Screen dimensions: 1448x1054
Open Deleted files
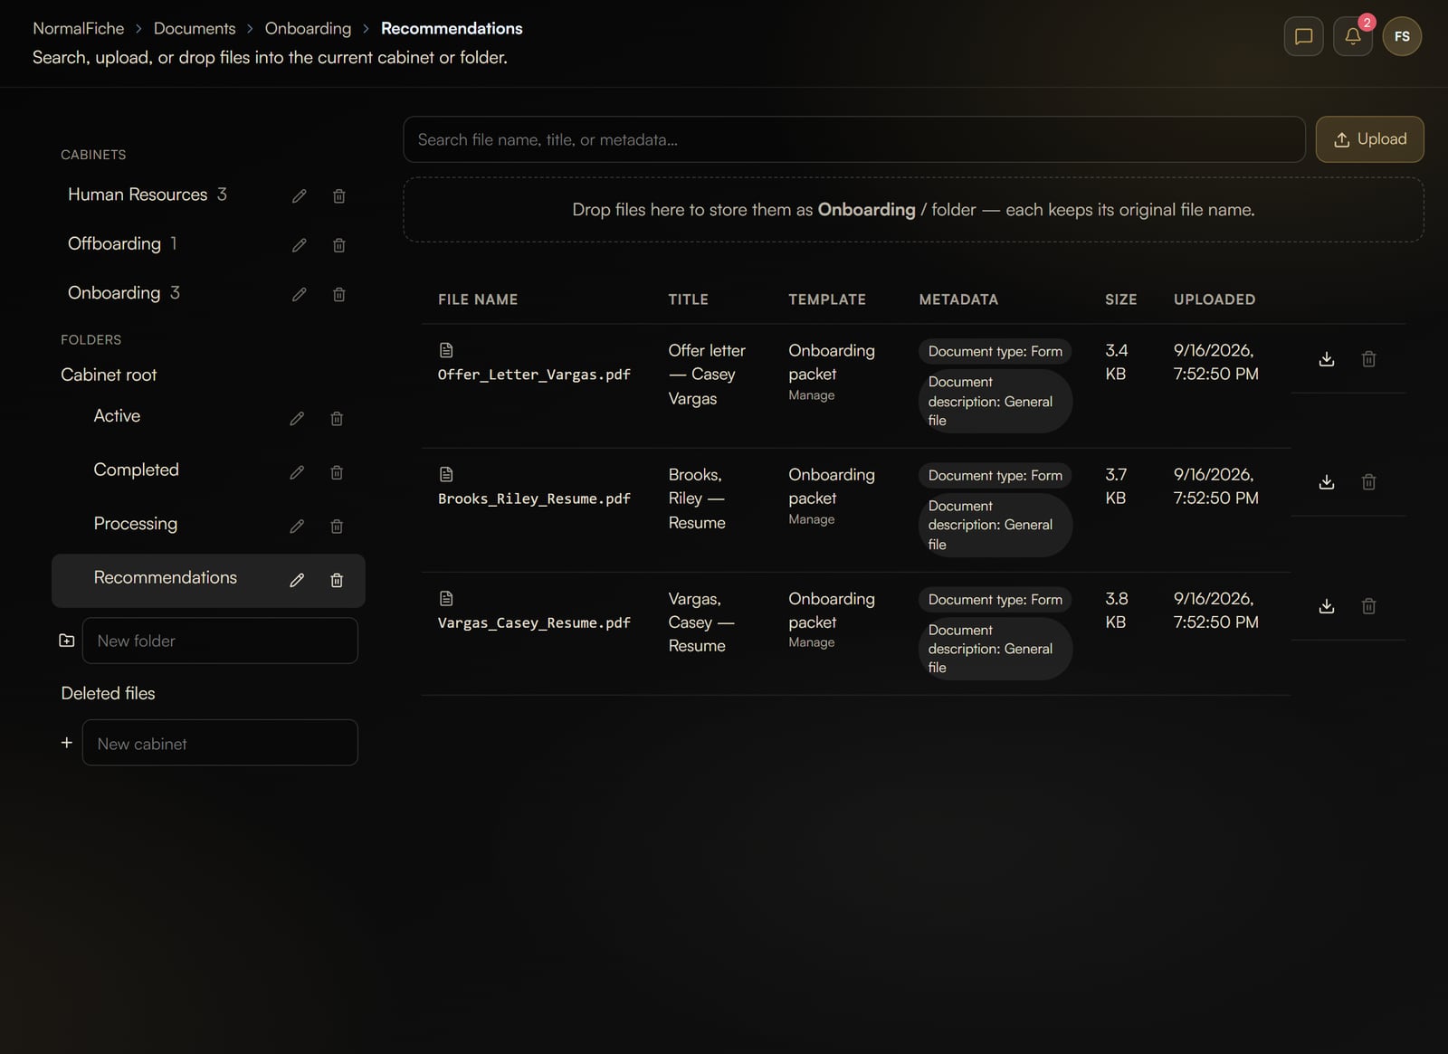point(108,693)
